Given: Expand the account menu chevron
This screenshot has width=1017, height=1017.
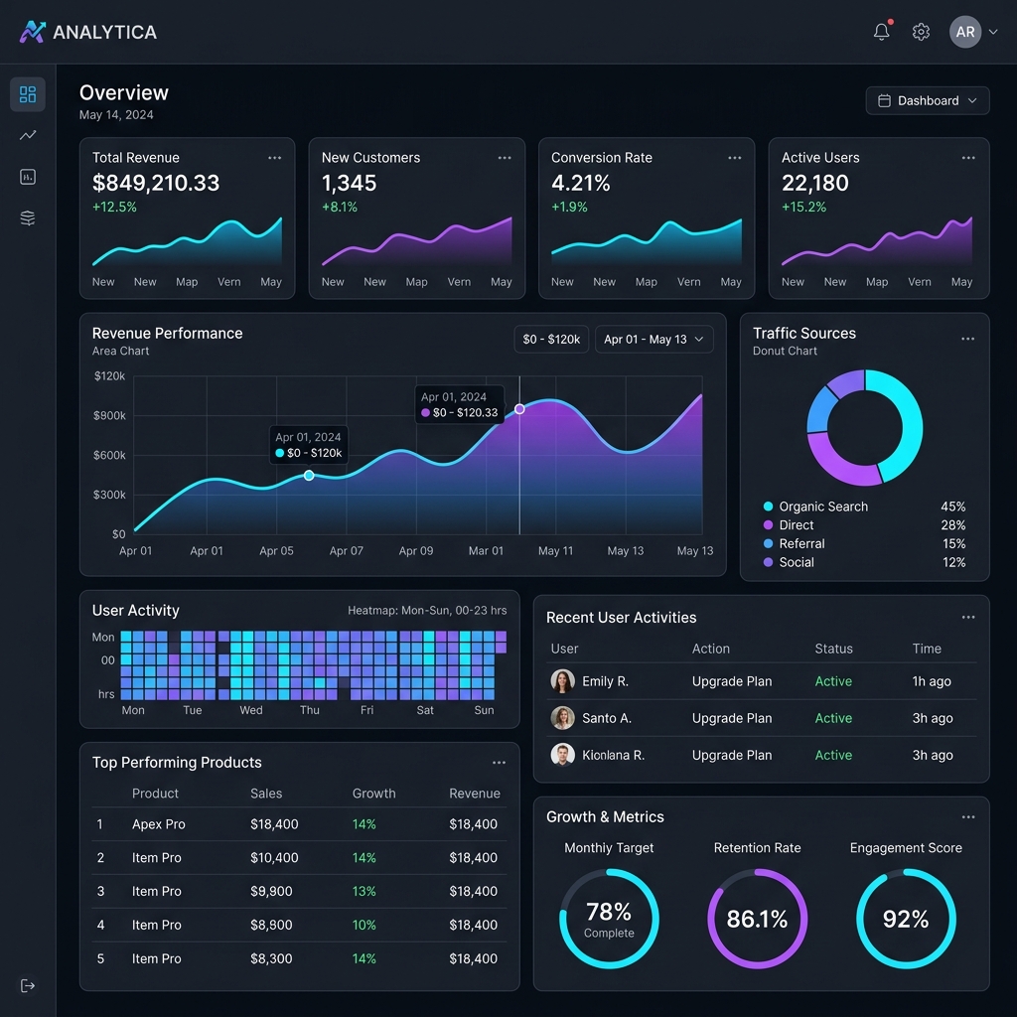Looking at the screenshot, I should (x=993, y=32).
